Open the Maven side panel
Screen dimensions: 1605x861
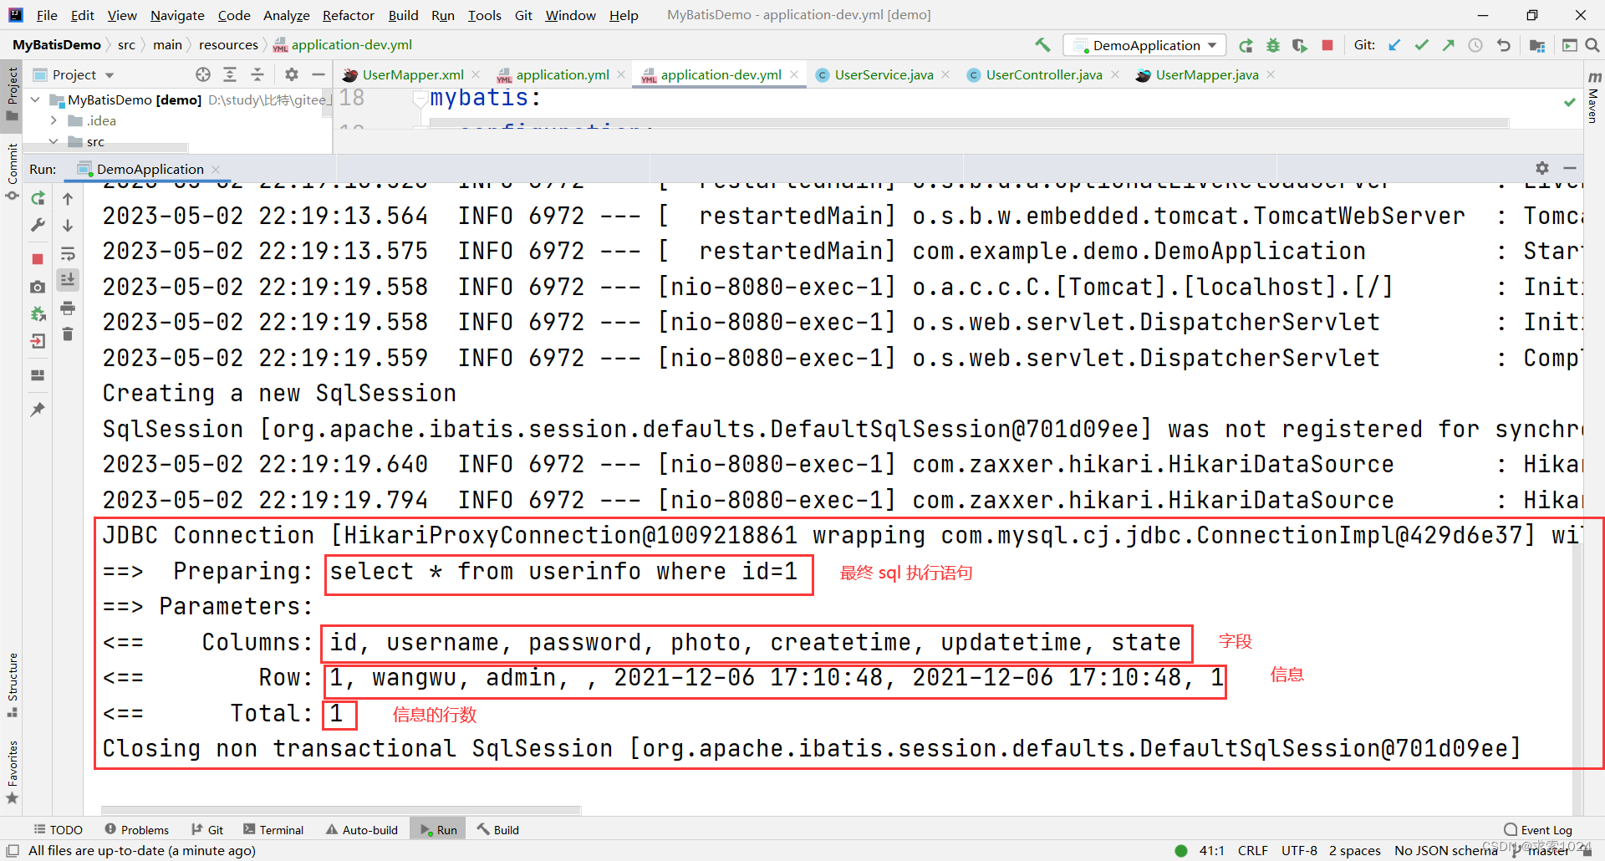point(1593,98)
